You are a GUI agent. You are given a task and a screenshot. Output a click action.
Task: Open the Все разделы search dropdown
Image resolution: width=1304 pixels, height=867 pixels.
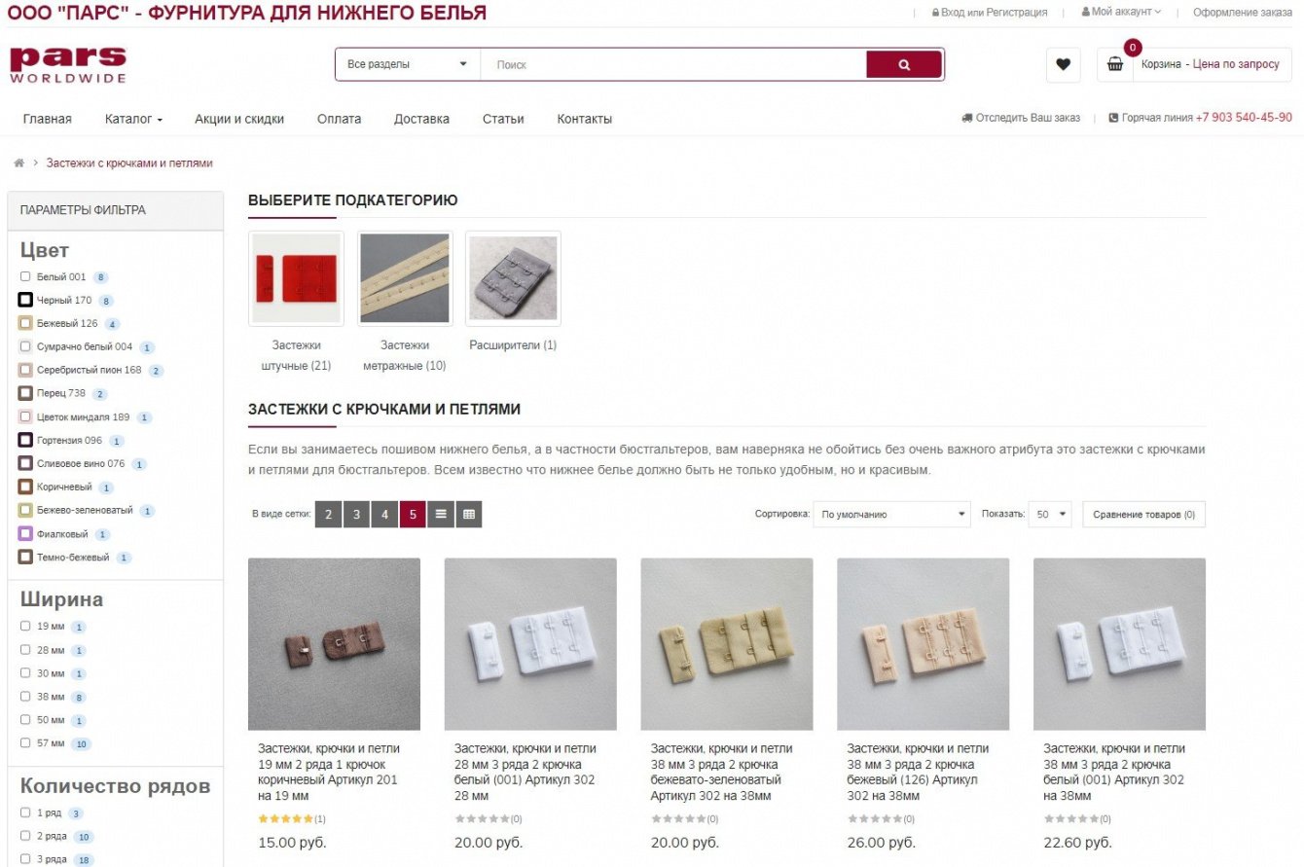[x=408, y=64]
